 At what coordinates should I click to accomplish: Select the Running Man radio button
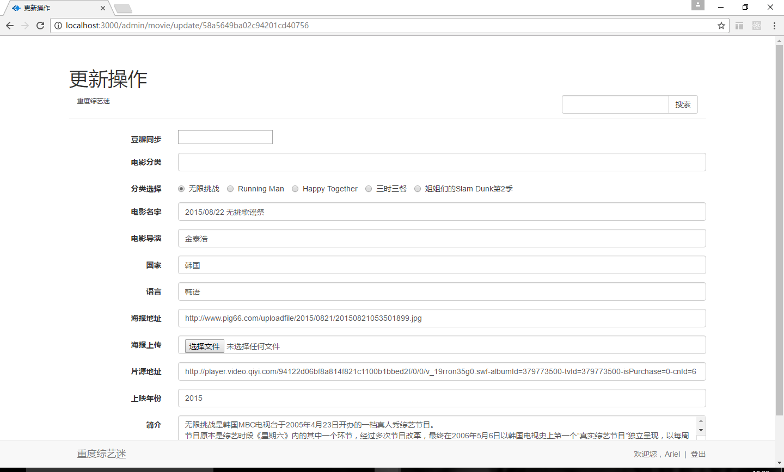(230, 189)
